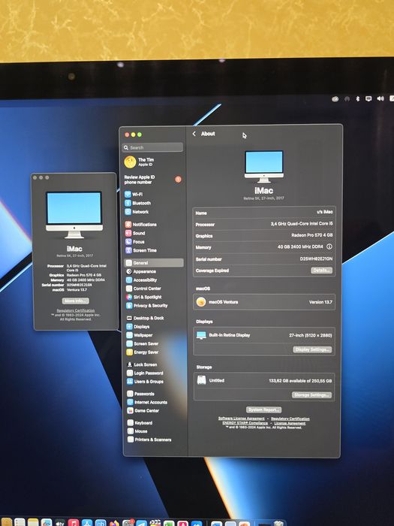Select Game Center in the sidebar

click(x=143, y=410)
